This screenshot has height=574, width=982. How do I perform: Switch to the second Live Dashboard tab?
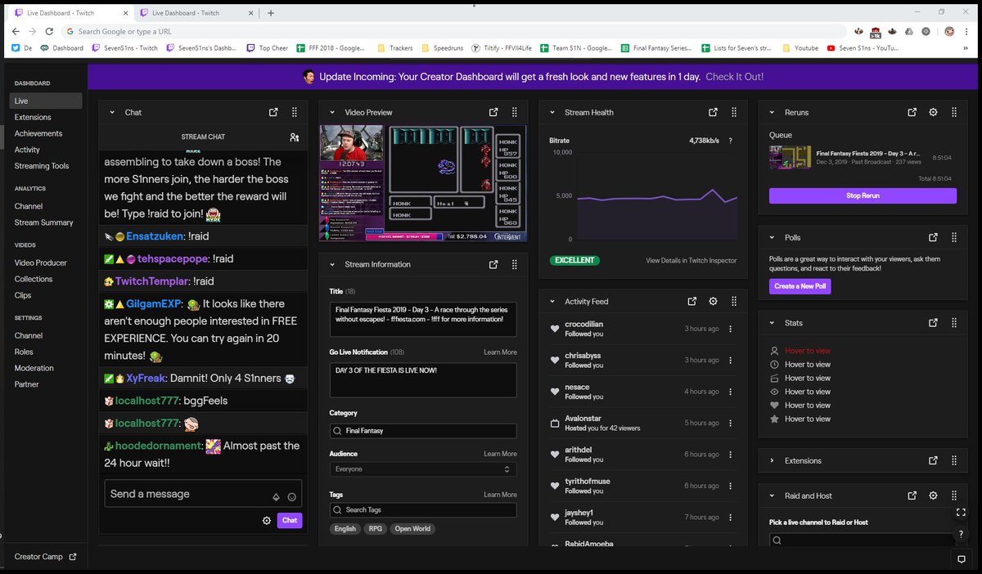click(195, 12)
